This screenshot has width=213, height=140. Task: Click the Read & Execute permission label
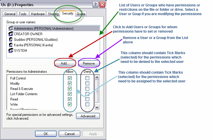pyautogui.click(x=22, y=89)
